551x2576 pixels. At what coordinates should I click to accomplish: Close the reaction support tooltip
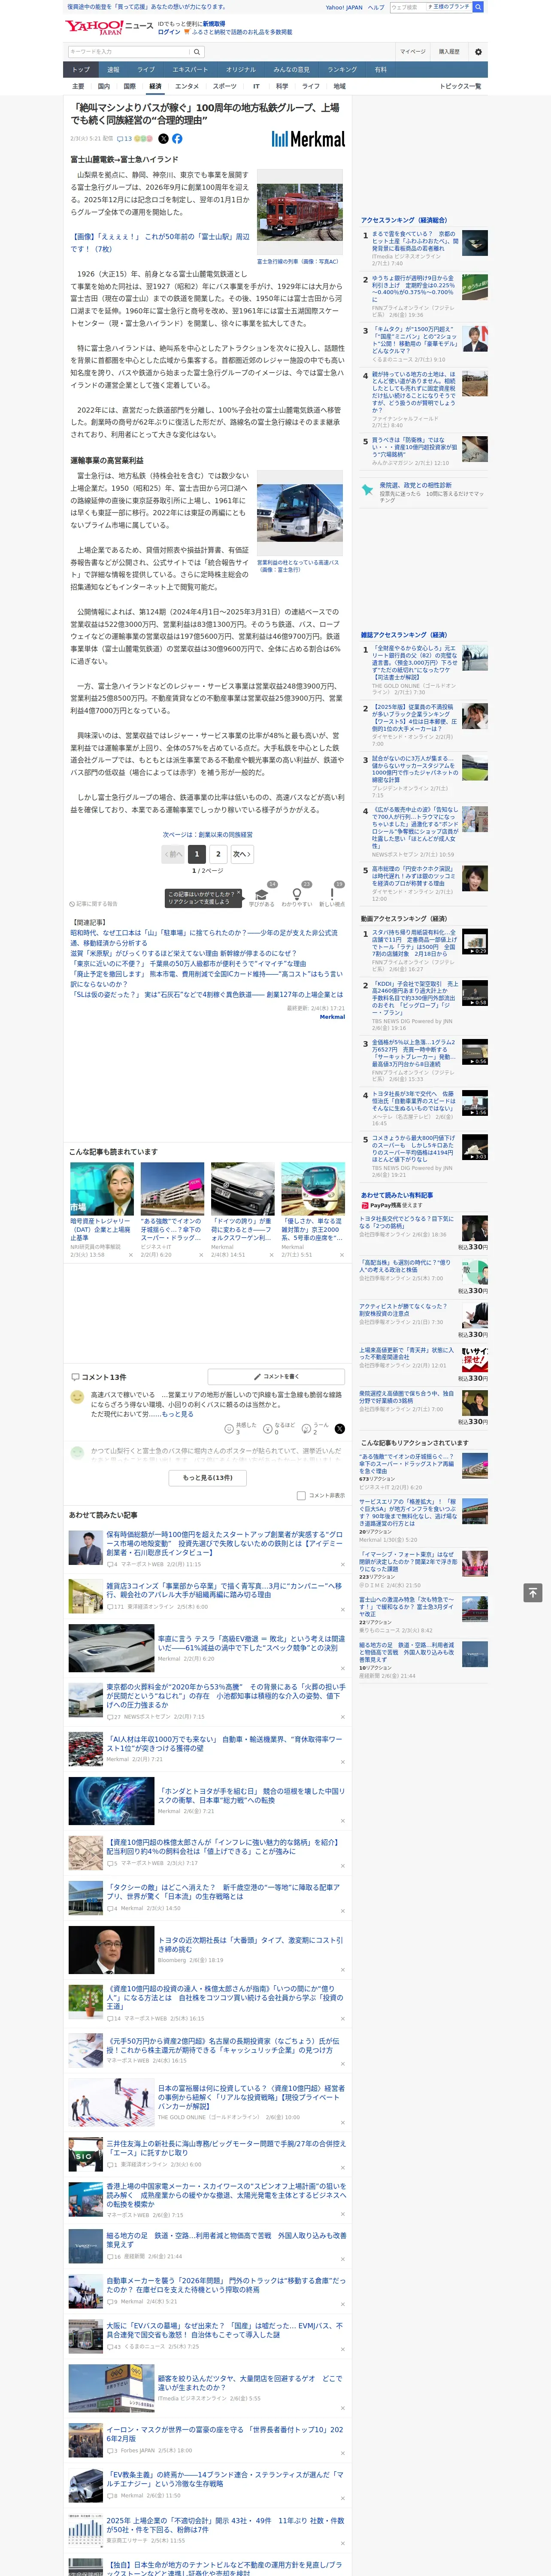238,893
